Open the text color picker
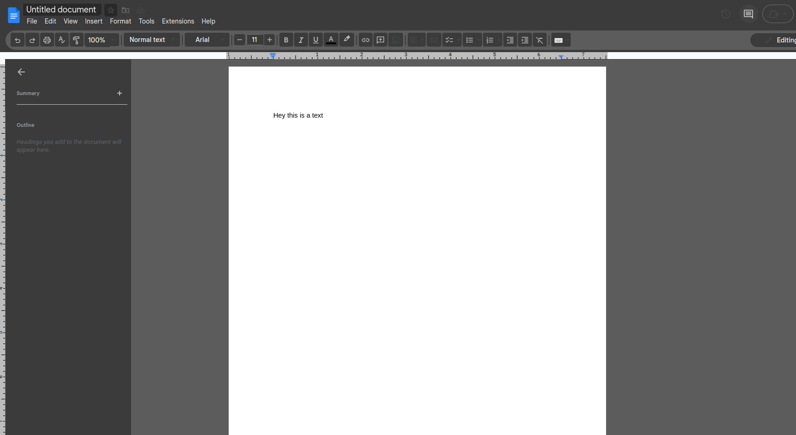Screen dimensions: 796x435 coord(331,40)
